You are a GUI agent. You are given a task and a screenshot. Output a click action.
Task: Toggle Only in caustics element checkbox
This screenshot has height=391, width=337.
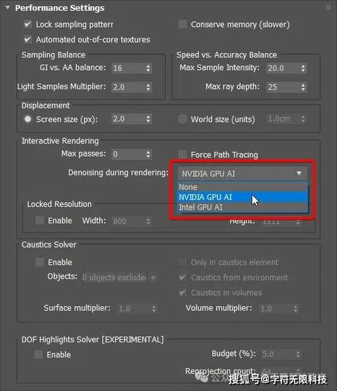[183, 262]
